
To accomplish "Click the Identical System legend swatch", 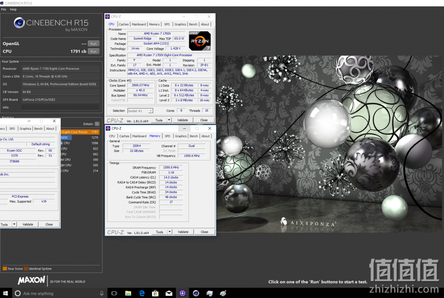I will (x=26, y=269).
